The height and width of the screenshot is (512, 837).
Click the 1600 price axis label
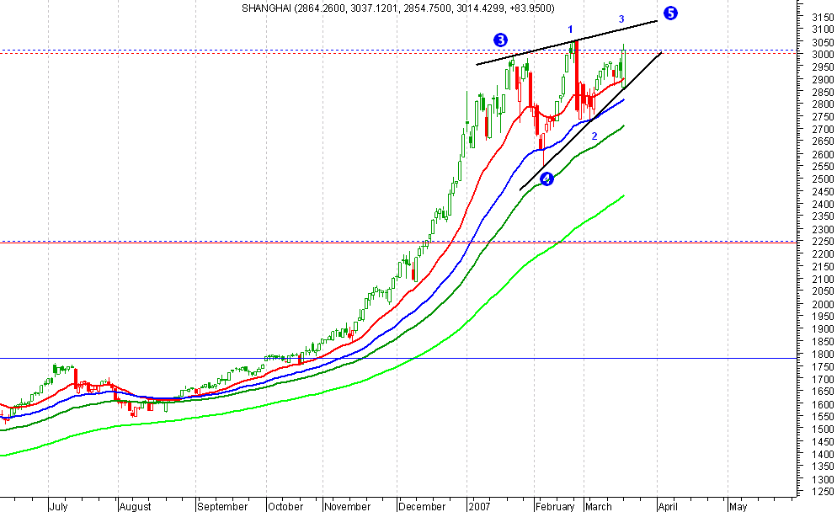coord(823,404)
